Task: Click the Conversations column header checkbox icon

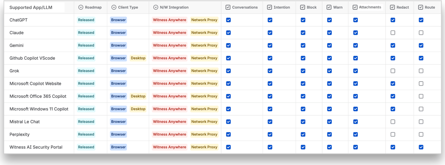Action: [x=228, y=7]
